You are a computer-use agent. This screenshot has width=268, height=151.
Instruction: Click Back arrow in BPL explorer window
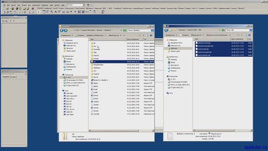(x=166, y=30)
